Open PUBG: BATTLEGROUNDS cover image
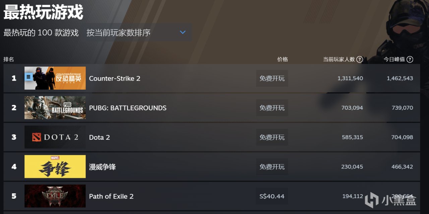Image resolution: width=429 pixels, height=214 pixels. pos(55,108)
